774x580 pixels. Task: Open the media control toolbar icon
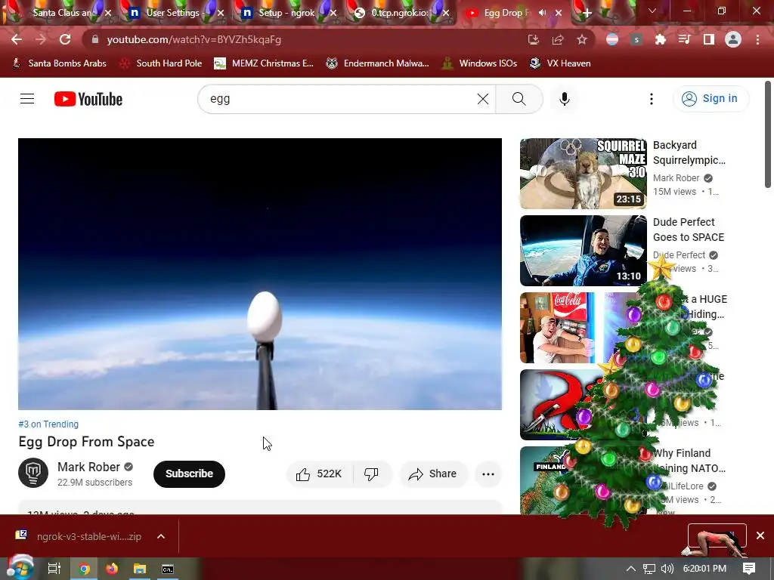684,39
